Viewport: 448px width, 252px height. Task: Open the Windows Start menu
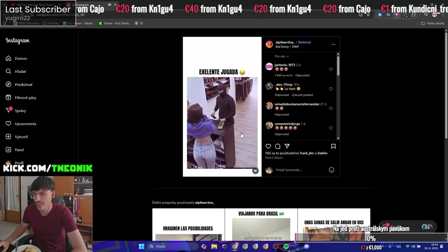point(141,246)
